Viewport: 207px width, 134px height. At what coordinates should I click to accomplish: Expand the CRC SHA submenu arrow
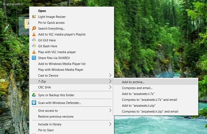(x=110, y=87)
